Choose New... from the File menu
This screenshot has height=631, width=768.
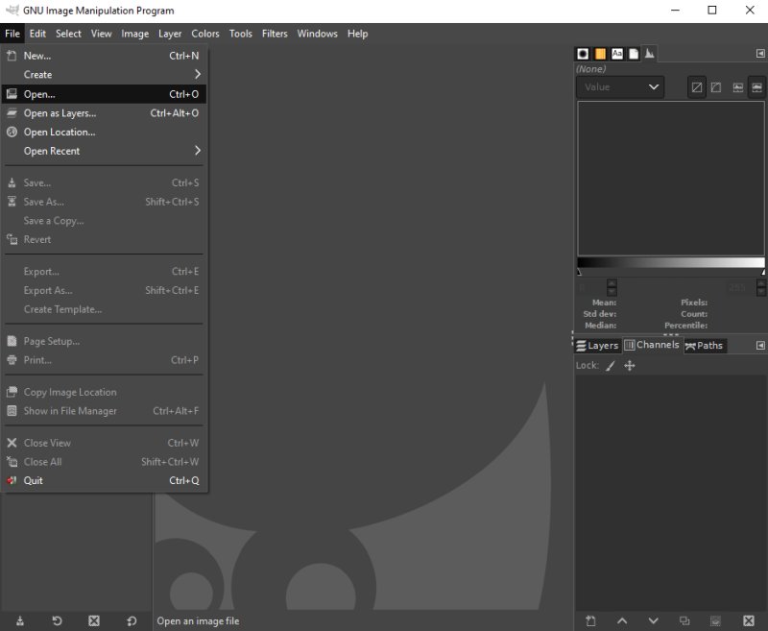click(x=104, y=56)
